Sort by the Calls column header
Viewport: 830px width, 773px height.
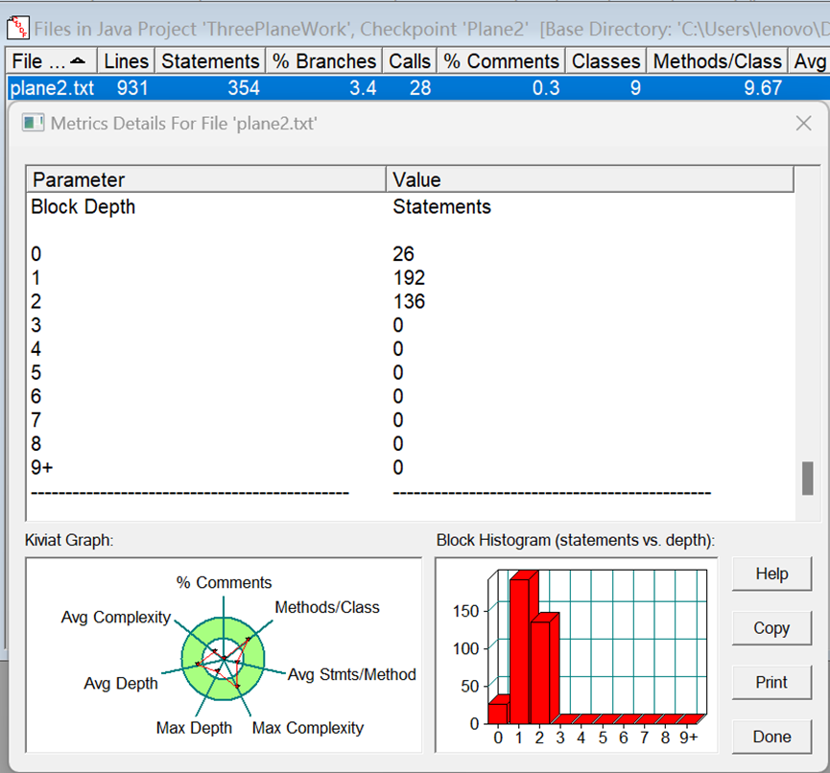coord(410,61)
